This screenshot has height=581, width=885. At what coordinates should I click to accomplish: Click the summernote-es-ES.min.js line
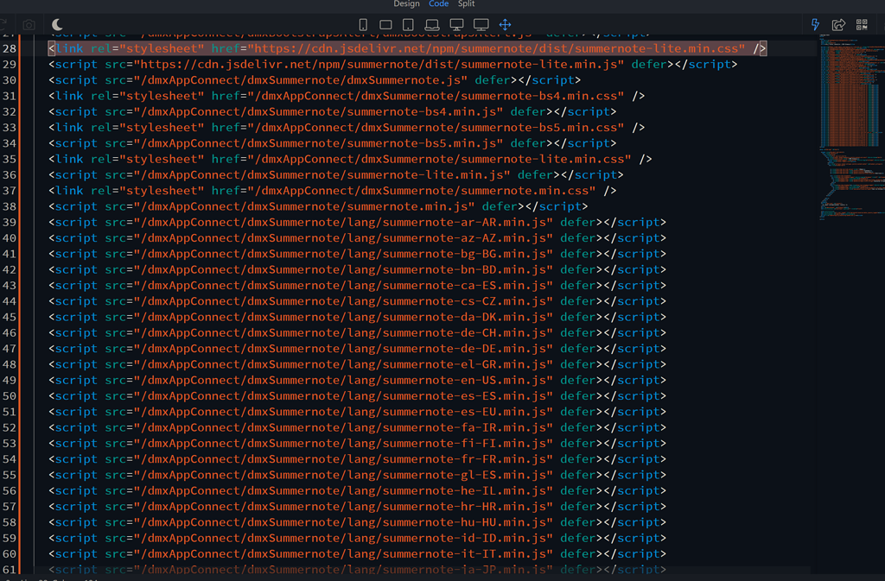point(357,395)
